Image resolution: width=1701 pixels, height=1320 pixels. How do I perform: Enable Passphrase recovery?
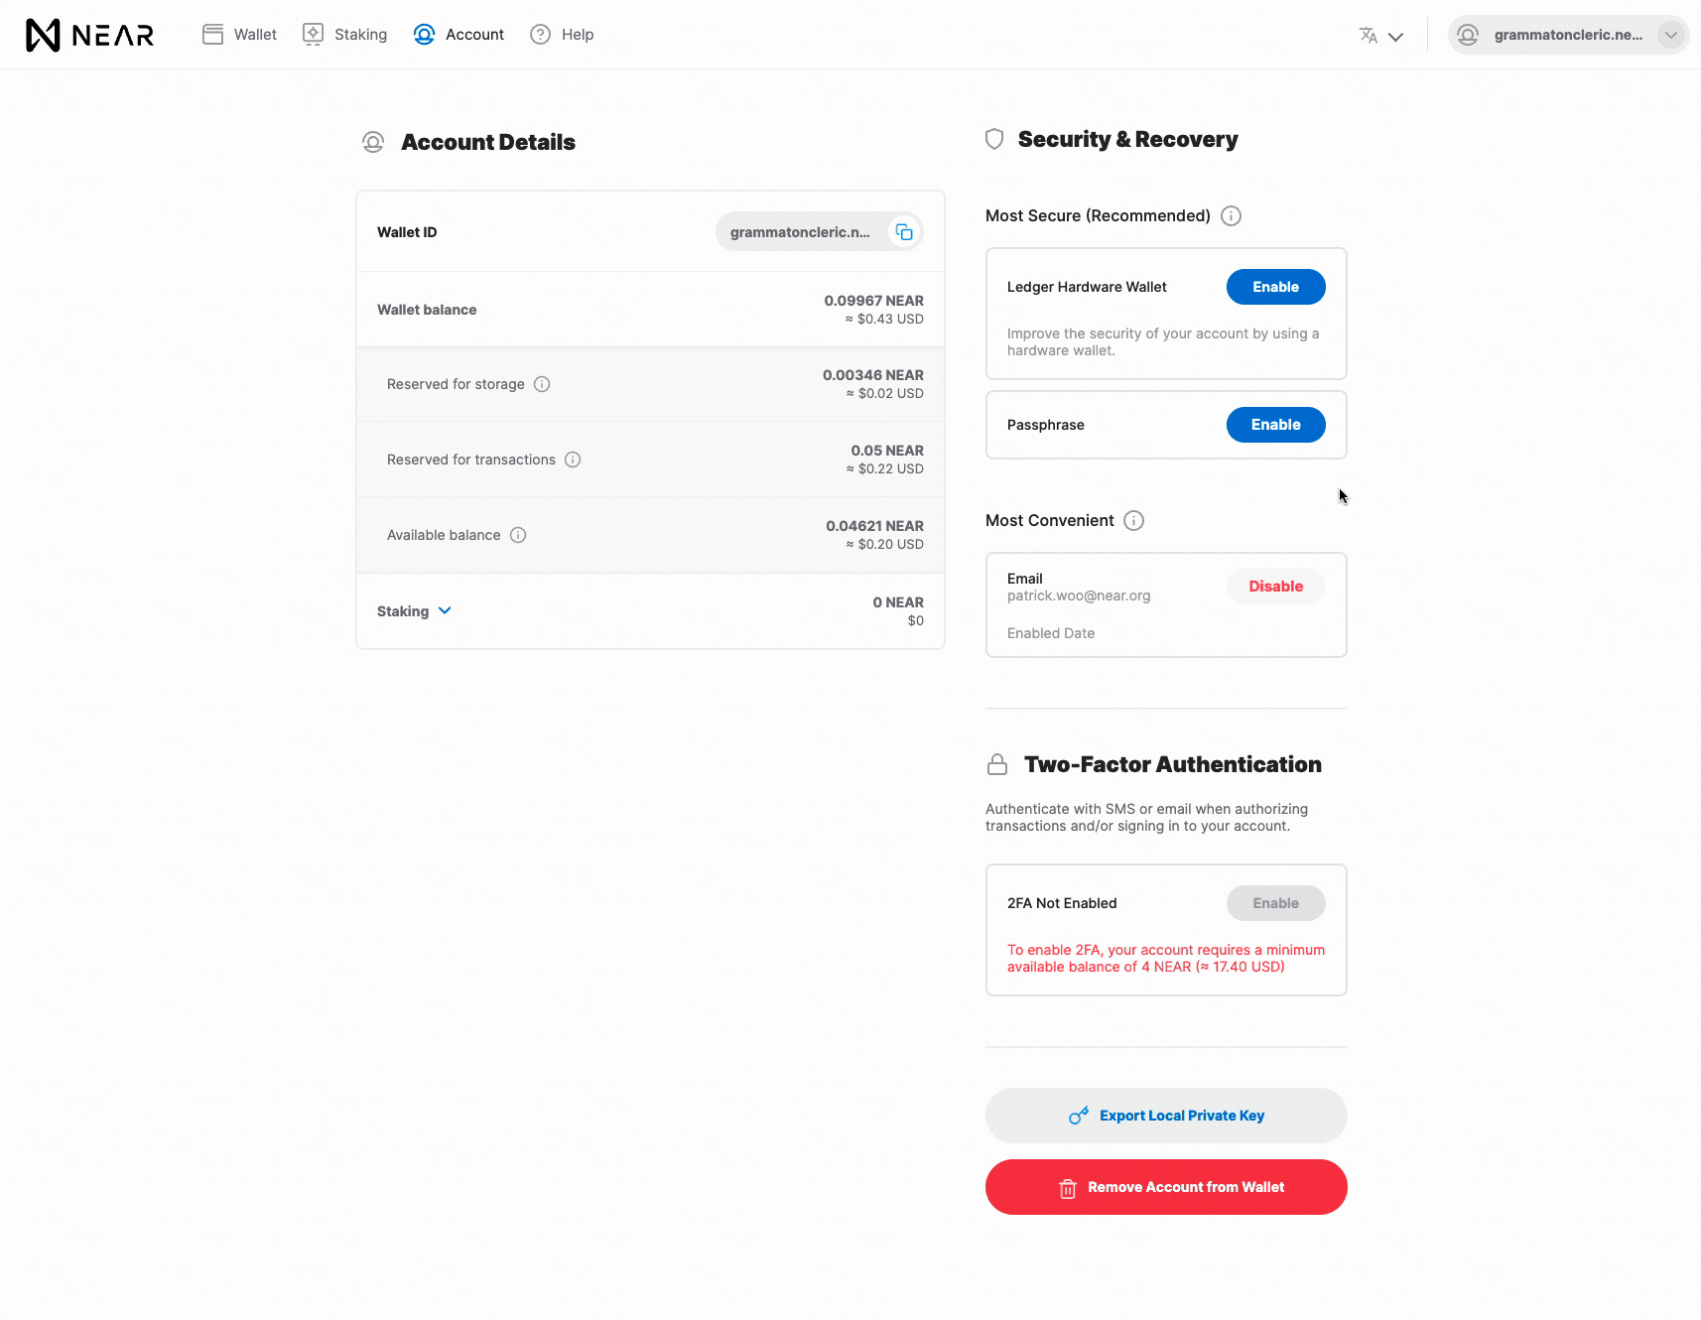[x=1276, y=425]
